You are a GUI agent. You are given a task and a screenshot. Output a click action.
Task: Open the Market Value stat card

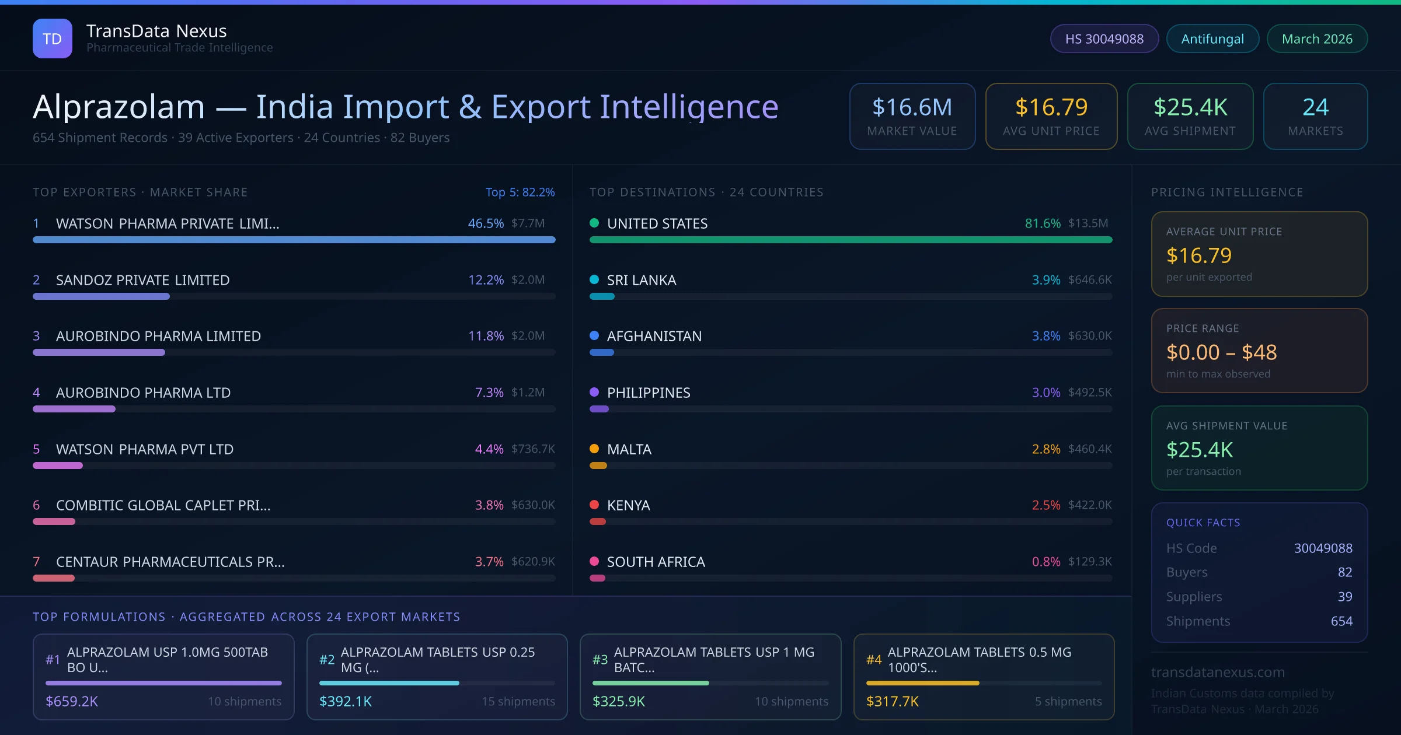coord(912,116)
